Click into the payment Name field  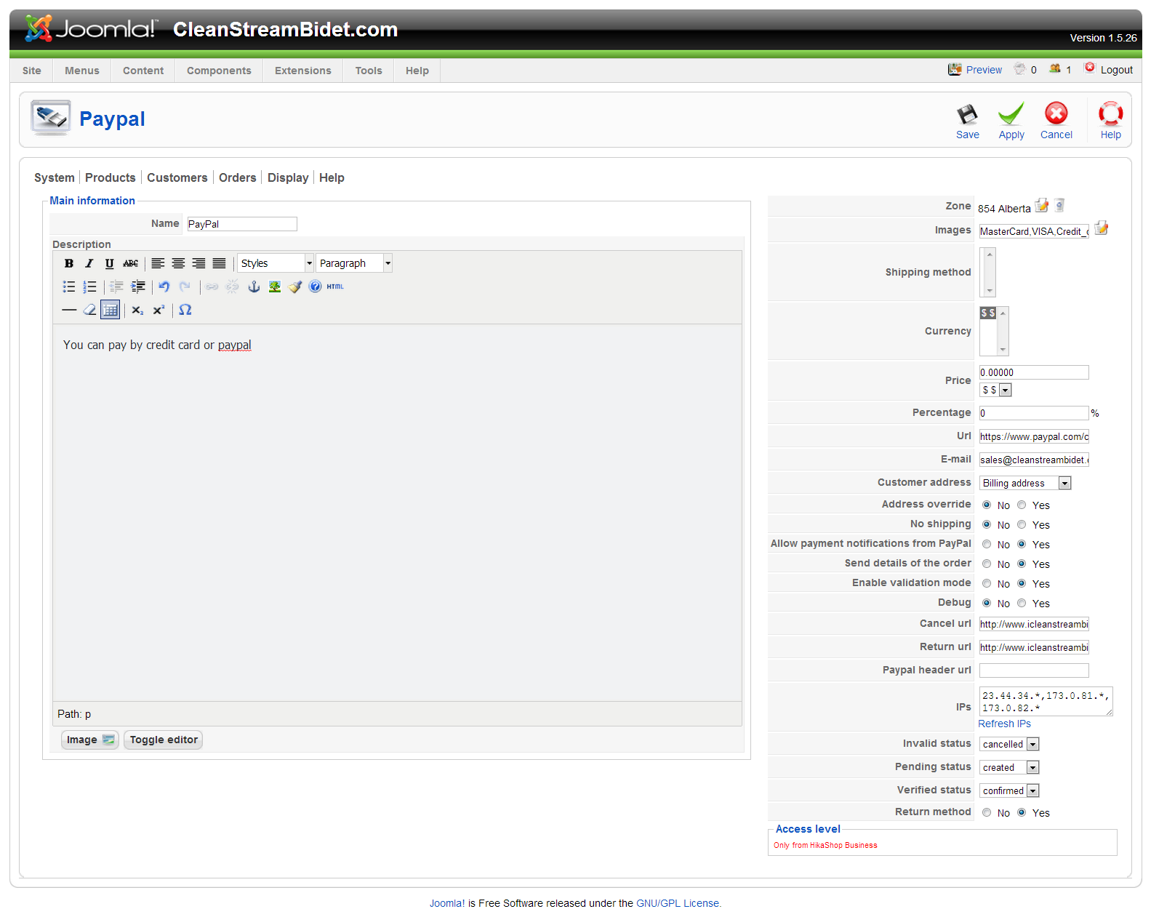pyautogui.click(x=242, y=224)
